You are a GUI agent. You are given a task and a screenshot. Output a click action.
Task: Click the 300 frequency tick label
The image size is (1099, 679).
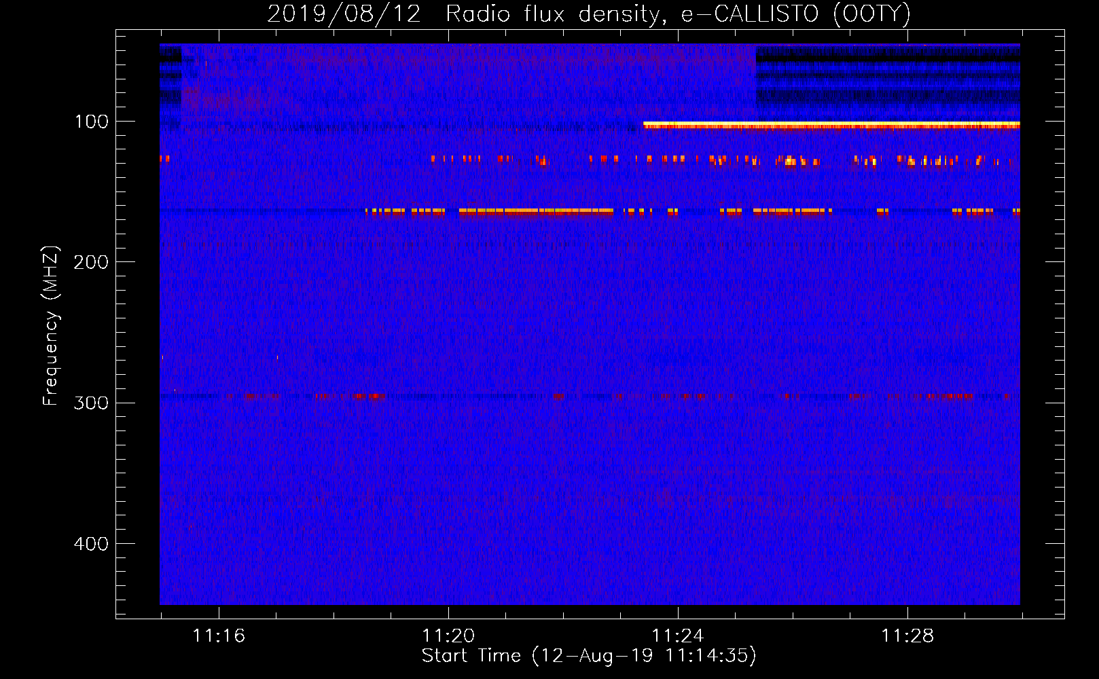click(92, 403)
